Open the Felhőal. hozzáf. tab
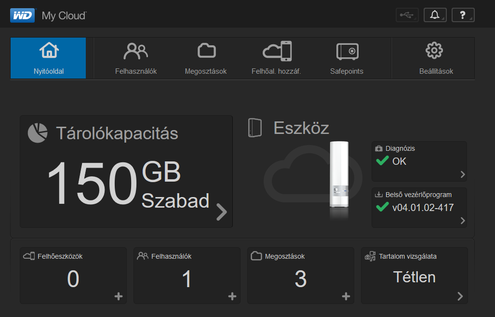The image size is (495, 317). pos(276,58)
